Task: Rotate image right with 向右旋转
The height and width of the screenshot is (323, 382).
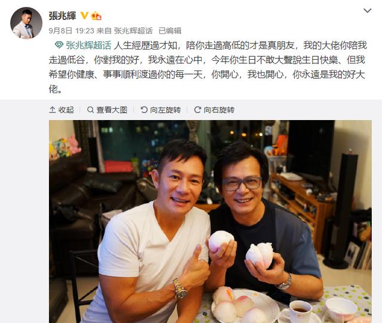Action: pos(214,110)
